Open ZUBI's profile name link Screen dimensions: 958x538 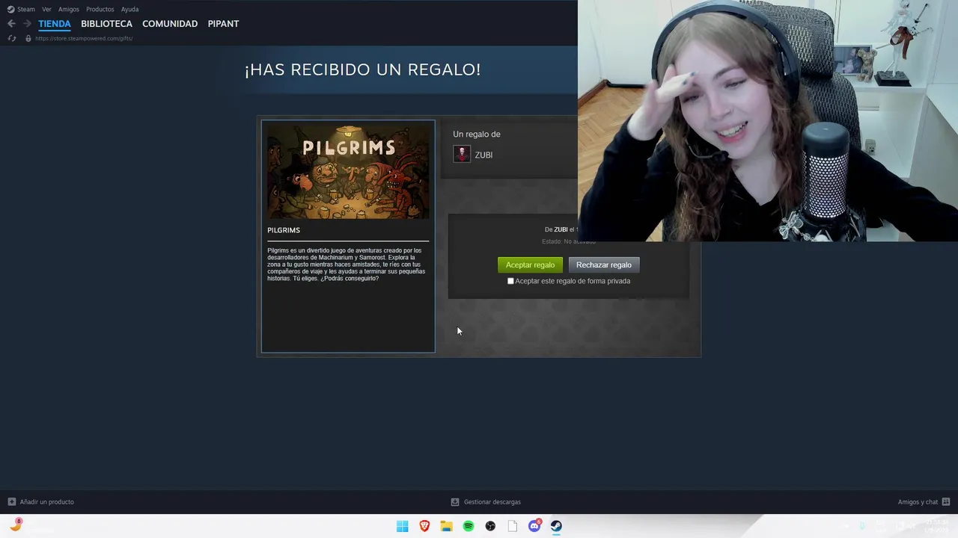click(483, 155)
